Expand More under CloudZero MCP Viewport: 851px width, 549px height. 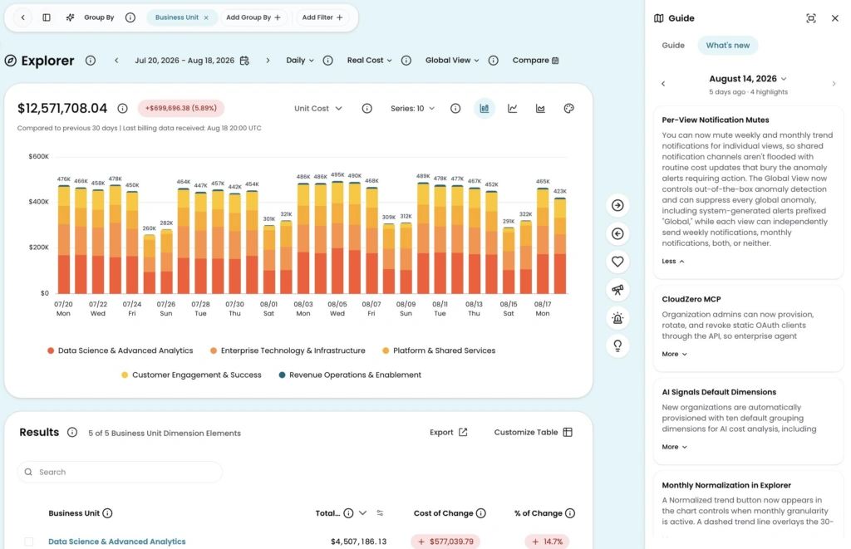pyautogui.click(x=675, y=354)
